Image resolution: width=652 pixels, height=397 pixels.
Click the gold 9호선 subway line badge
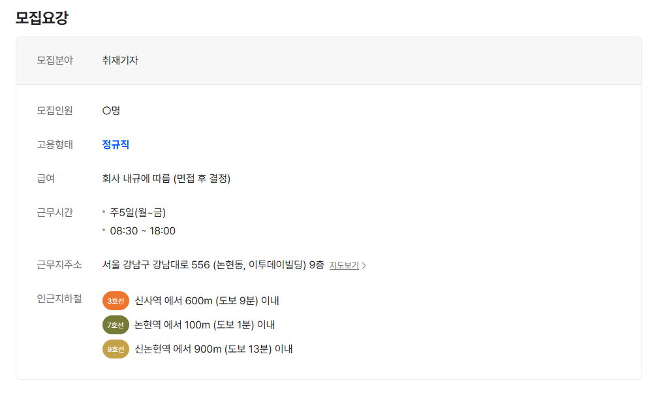click(x=116, y=349)
